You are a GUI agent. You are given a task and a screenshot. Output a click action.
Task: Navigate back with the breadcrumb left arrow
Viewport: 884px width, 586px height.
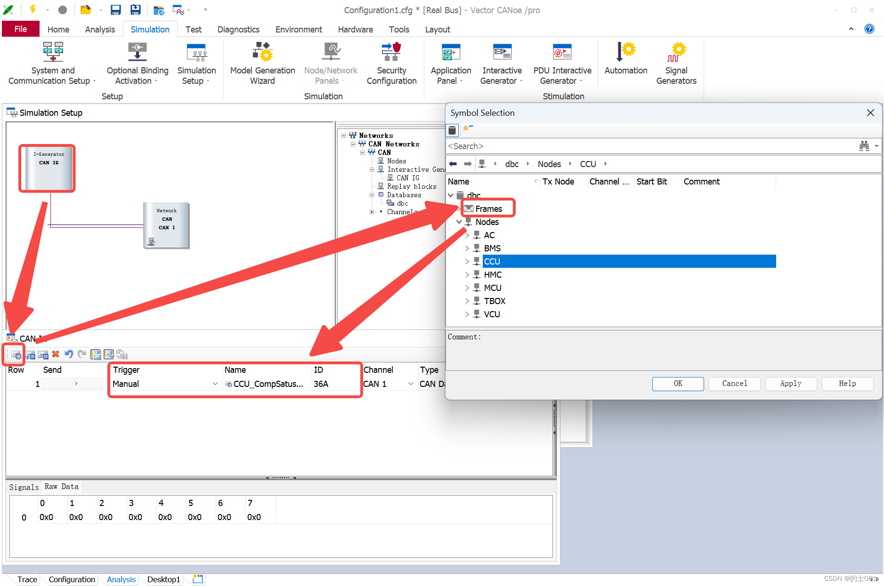click(453, 164)
